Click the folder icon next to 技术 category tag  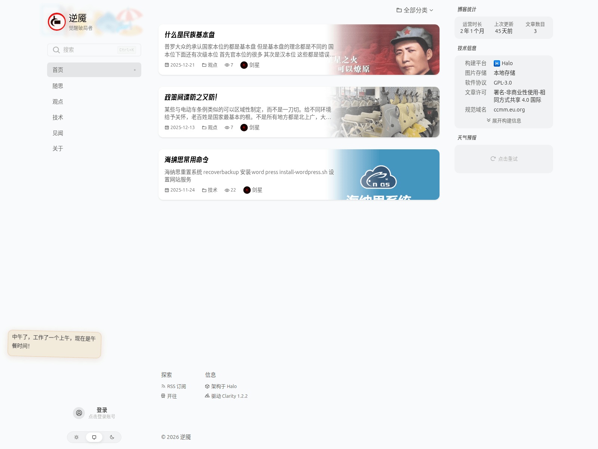(204, 190)
